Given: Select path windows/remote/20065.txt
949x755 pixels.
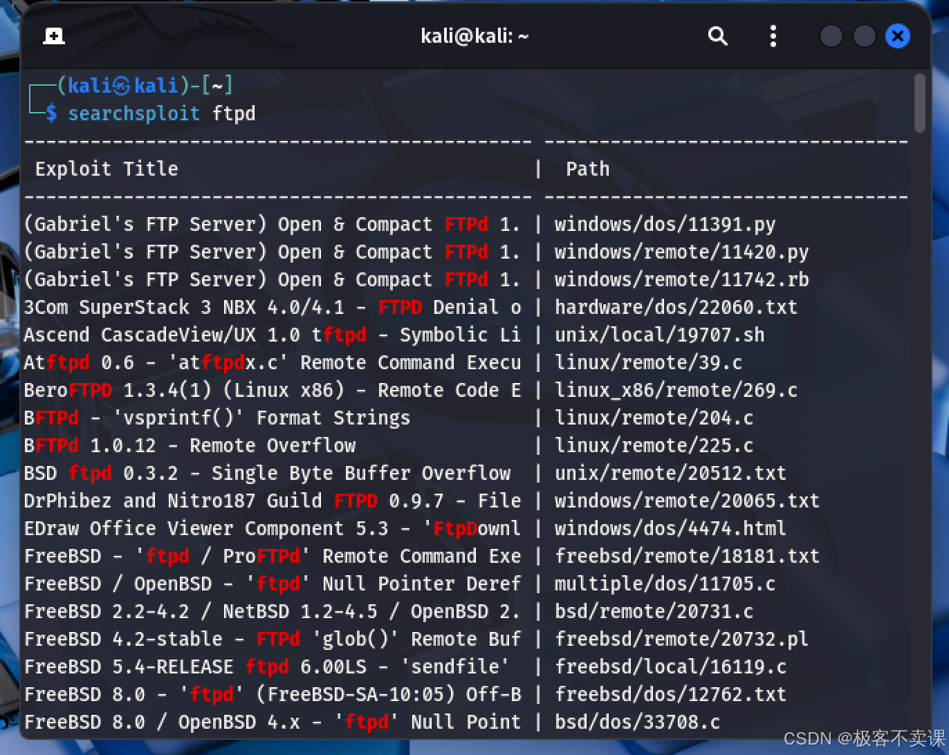Looking at the screenshot, I should 687,501.
